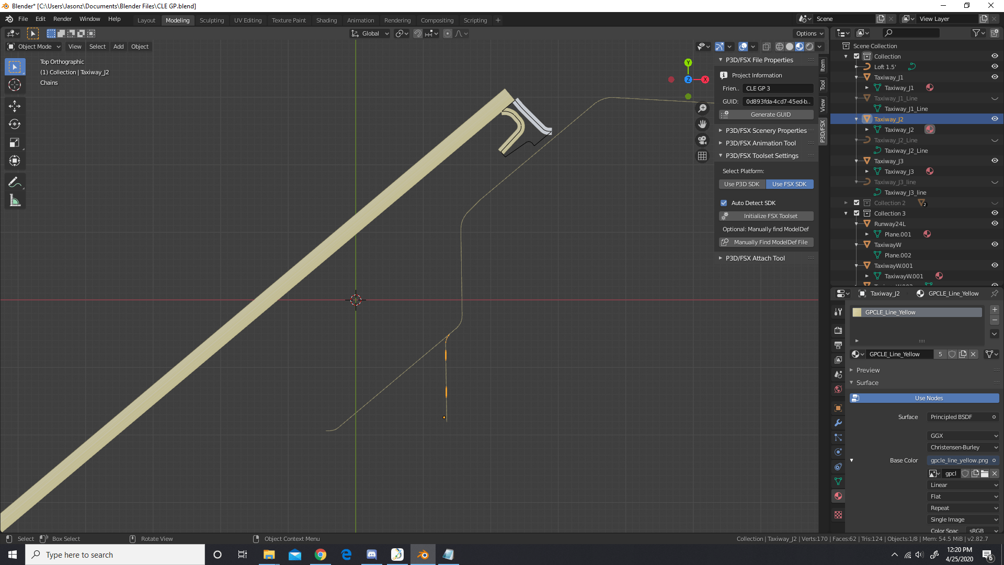The image size is (1004, 565).
Task: Open the Render Properties camera tab
Action: click(x=838, y=330)
